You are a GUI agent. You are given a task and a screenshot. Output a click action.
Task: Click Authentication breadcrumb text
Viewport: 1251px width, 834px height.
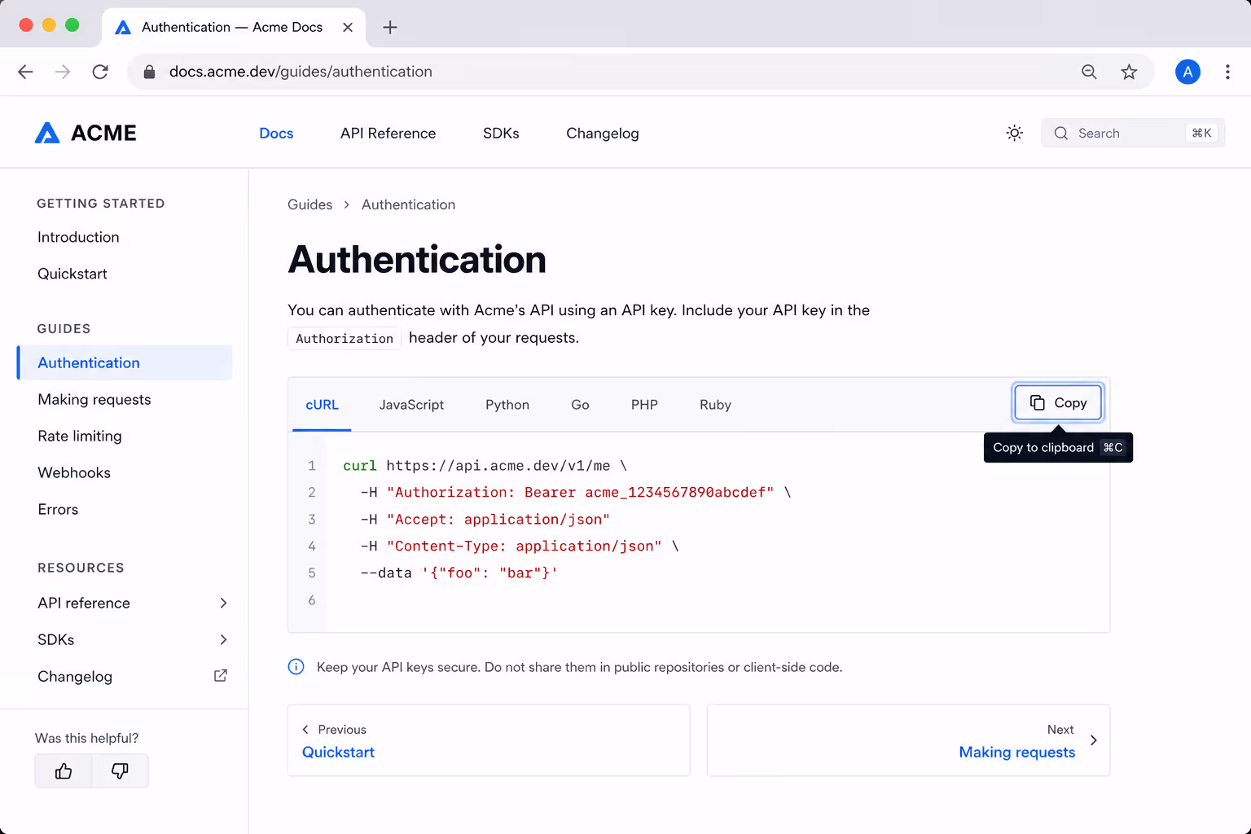tap(408, 204)
